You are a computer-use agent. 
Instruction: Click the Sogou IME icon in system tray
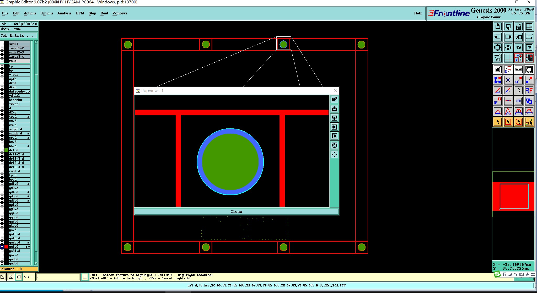pyautogui.click(x=497, y=274)
